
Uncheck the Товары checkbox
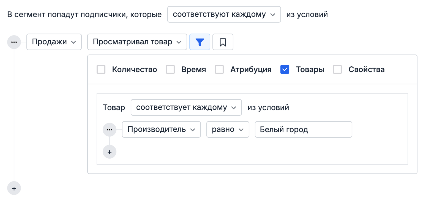tap(285, 69)
